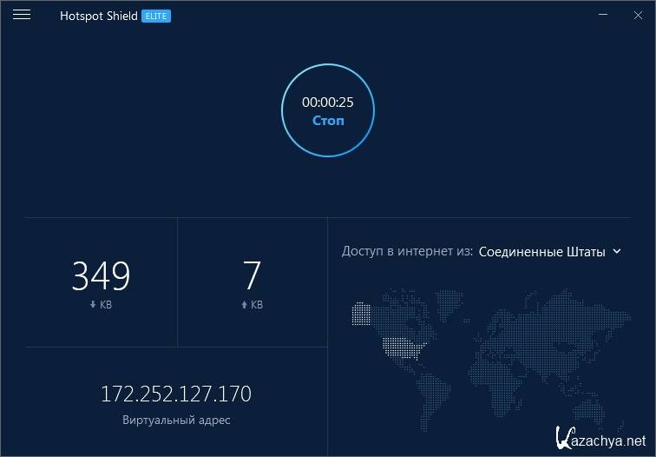Select the 7 KB uploaded counter
656x457 pixels.
coord(252,276)
